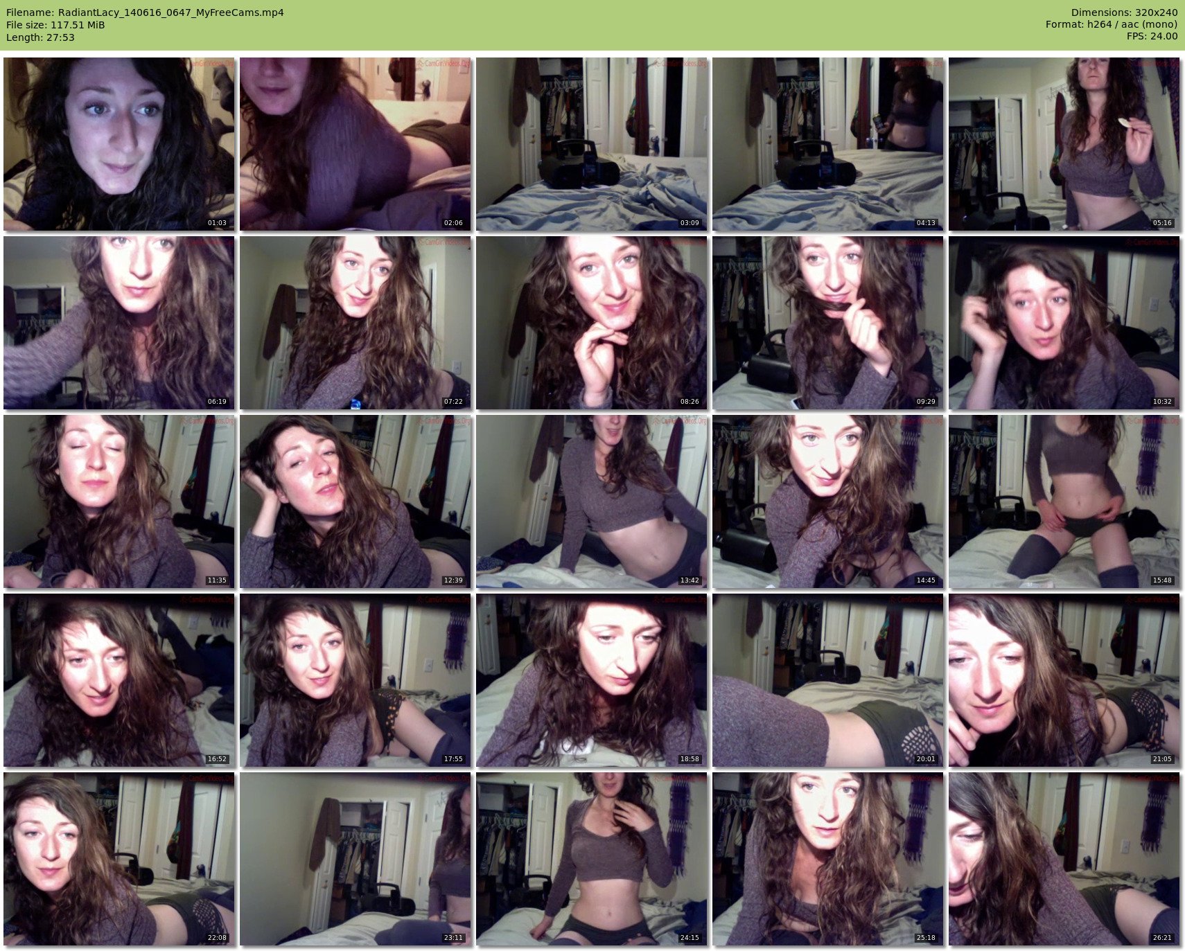The height and width of the screenshot is (951, 1185).
Task: Select the frame labeled 06:19
Action: tap(119, 323)
